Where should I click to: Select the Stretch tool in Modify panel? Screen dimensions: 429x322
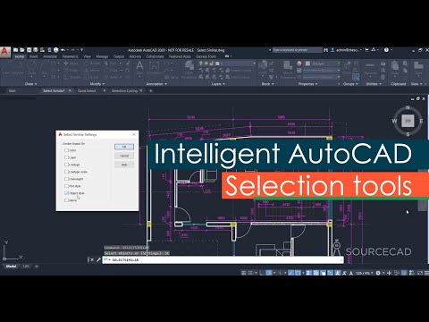coord(72,77)
